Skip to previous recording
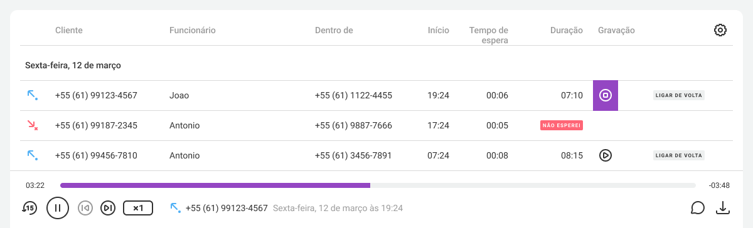The width and height of the screenshot is (753, 228). click(x=85, y=207)
